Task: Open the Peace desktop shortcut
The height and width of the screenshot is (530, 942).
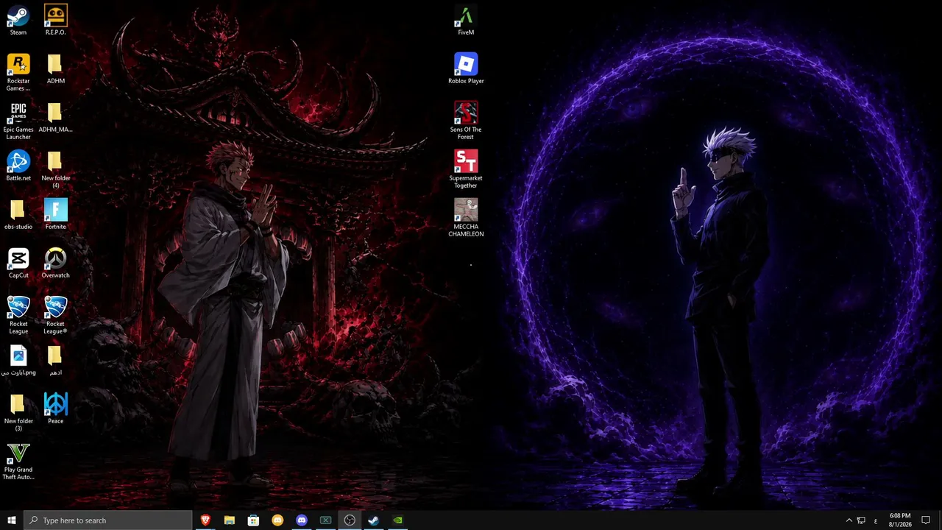Action: (55, 409)
